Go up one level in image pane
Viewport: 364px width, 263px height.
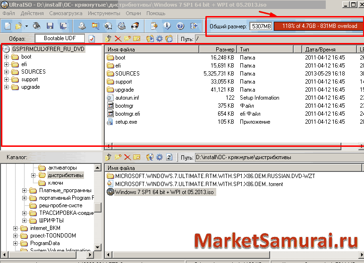pyautogui.click(x=109, y=39)
